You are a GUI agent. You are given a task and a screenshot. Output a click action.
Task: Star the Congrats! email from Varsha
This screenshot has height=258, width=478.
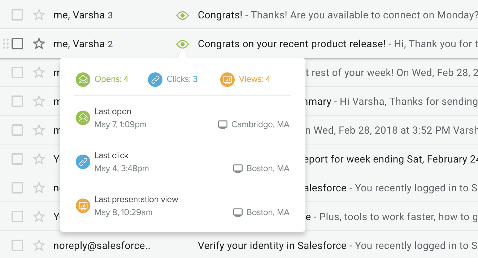tap(39, 15)
